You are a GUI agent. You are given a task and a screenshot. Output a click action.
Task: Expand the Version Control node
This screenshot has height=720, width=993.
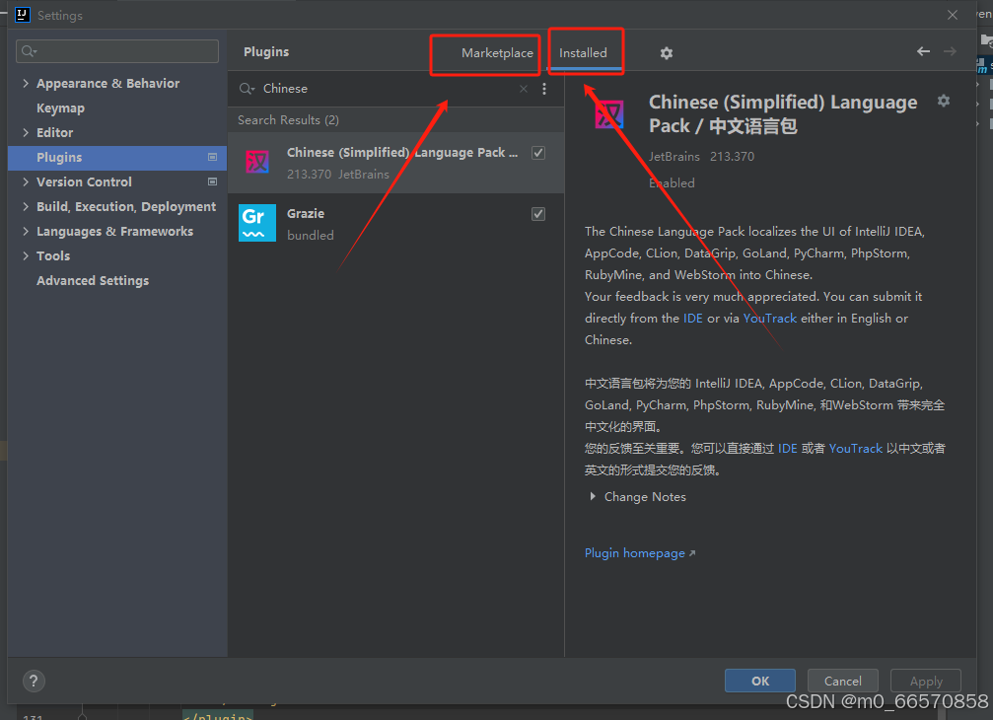[26, 181]
